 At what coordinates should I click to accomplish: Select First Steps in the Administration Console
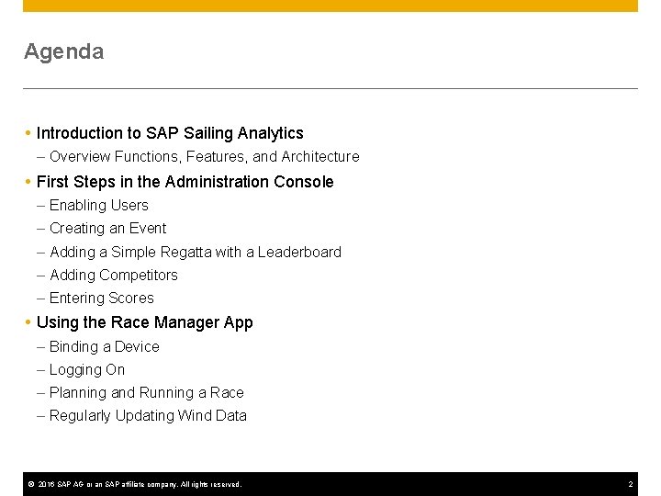(185, 182)
